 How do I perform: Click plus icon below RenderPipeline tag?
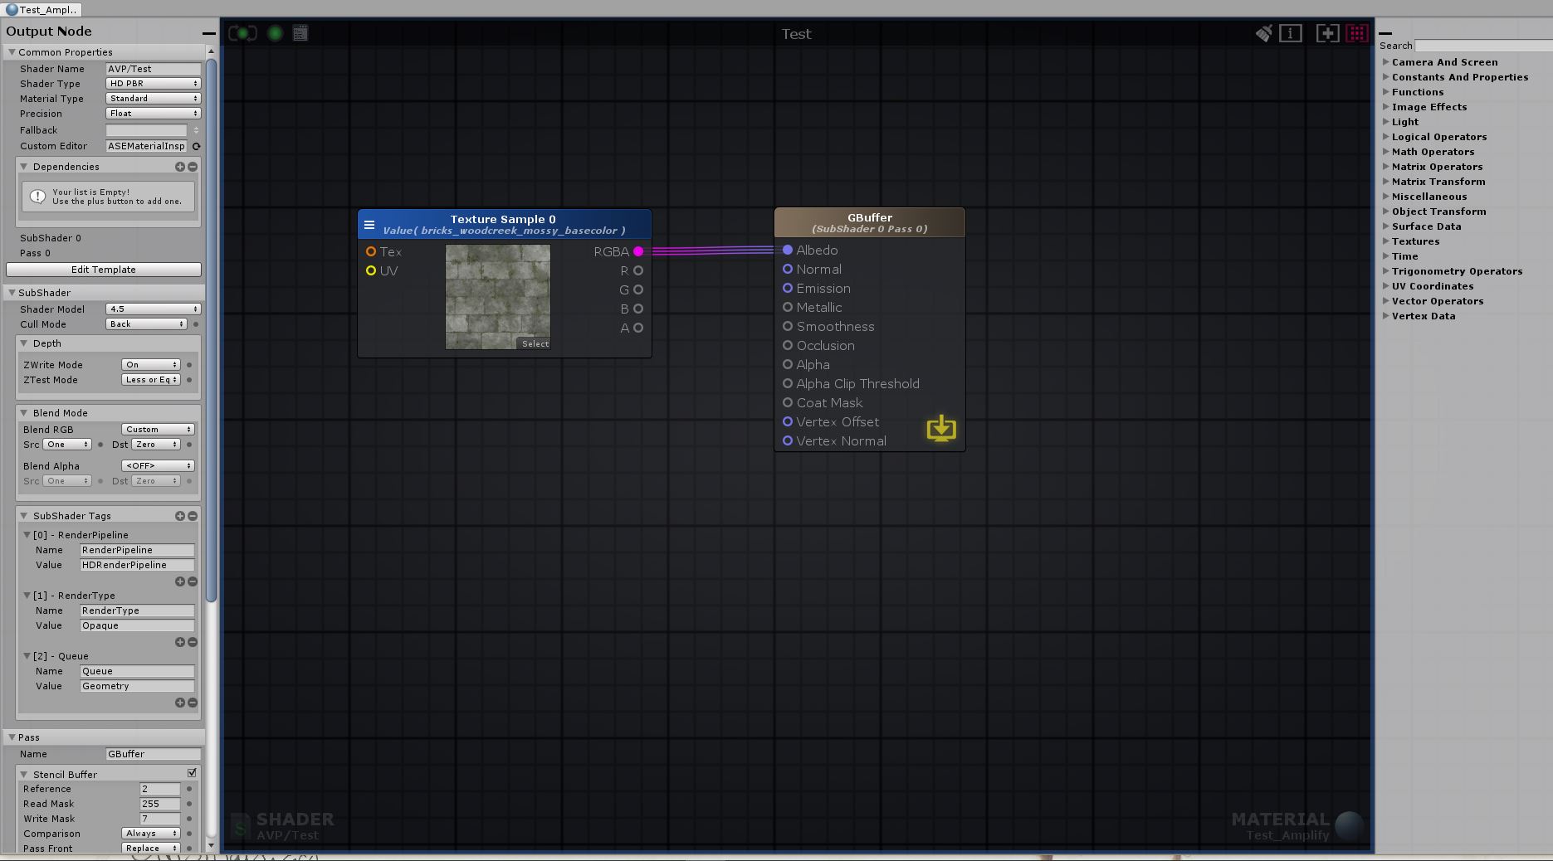179,581
